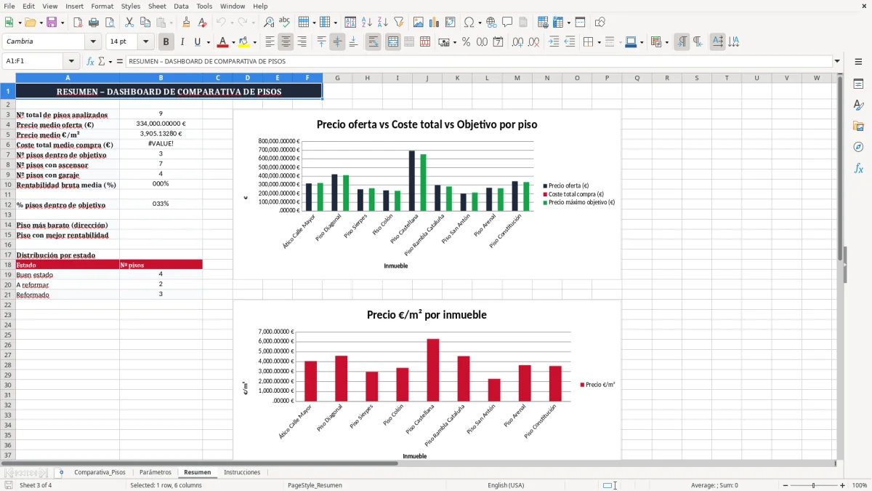Expand the formula bar
The height and width of the screenshot is (491, 872).
pos(838,62)
